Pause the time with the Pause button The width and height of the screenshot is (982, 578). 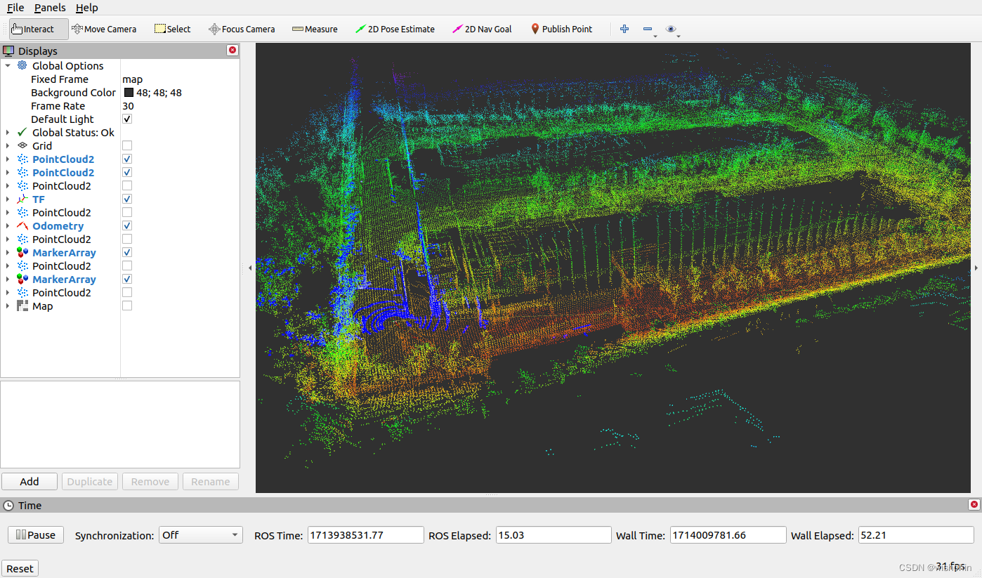[x=36, y=534]
